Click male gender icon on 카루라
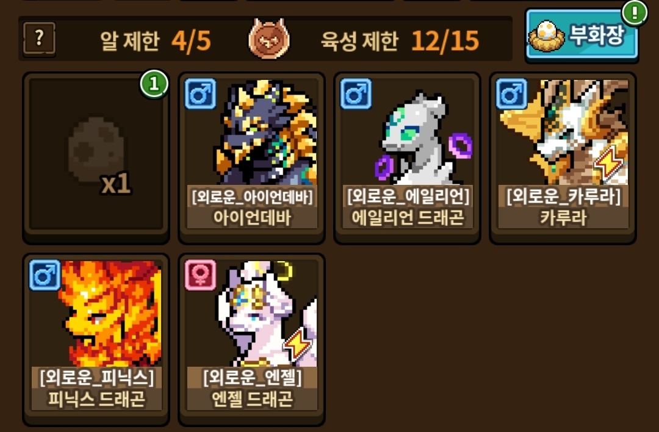 [x=511, y=94]
